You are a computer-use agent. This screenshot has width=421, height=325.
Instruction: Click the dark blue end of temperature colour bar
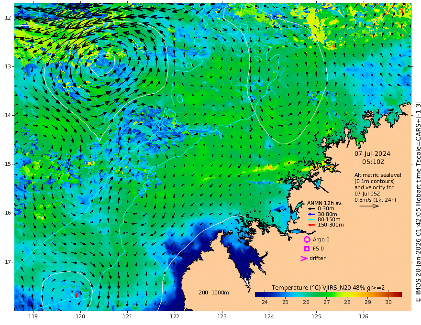click(x=257, y=294)
